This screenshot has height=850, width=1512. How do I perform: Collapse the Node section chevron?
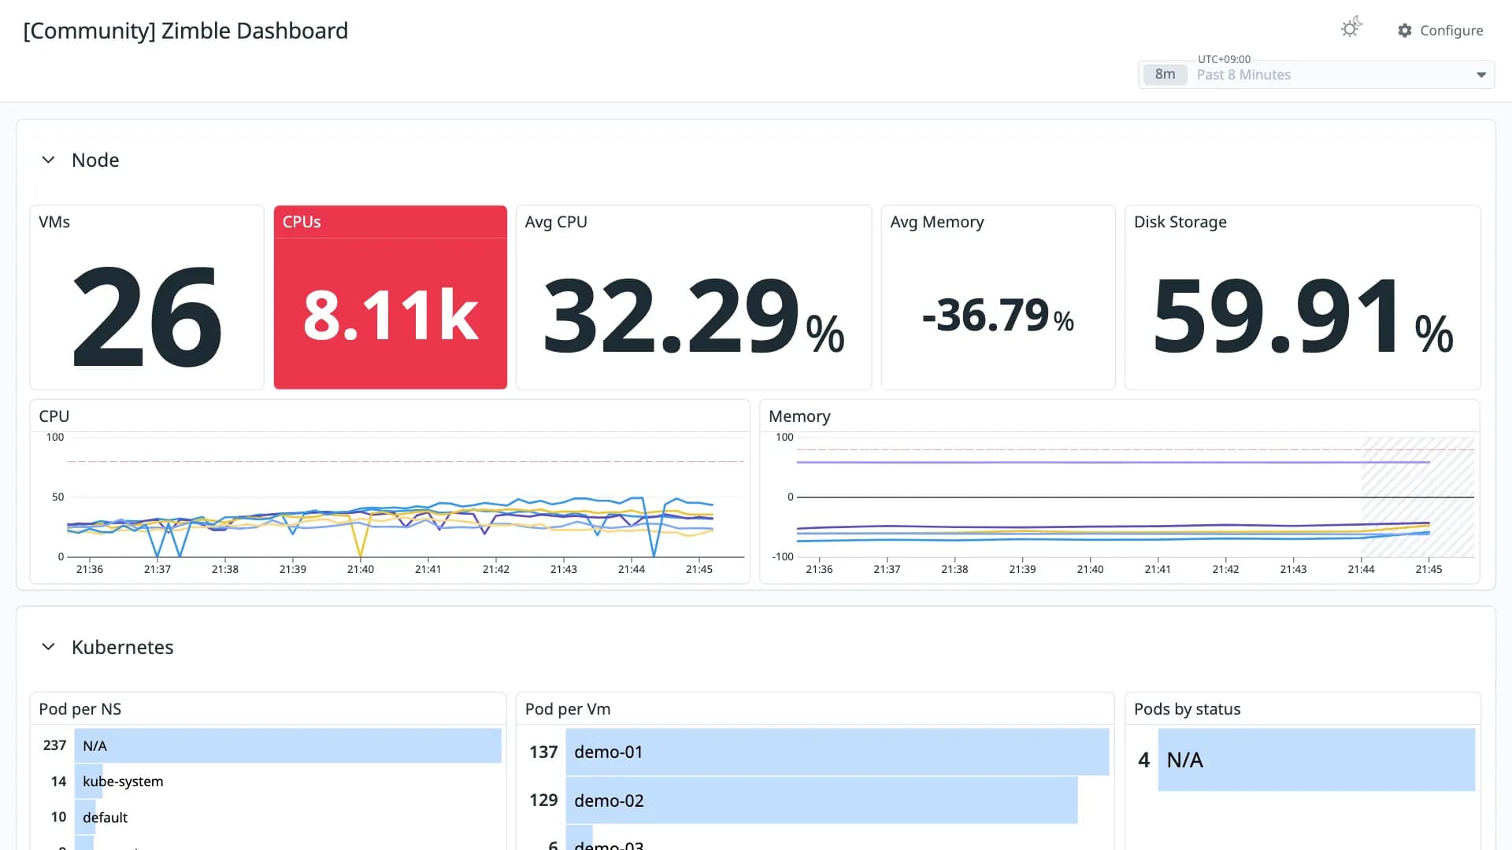[48, 160]
